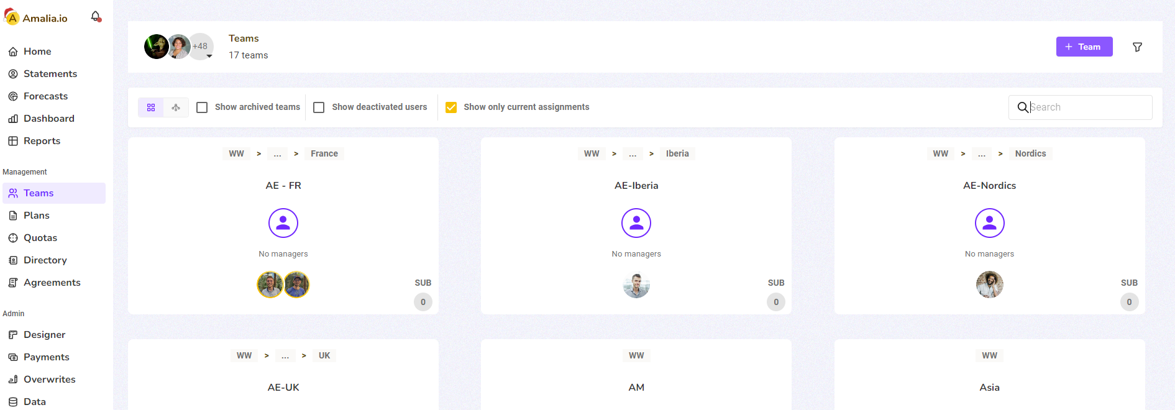Open the notifications bell

[96, 17]
